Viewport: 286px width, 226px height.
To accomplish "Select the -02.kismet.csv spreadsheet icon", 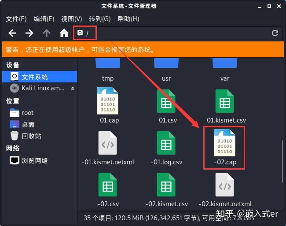I will pos(166,185).
